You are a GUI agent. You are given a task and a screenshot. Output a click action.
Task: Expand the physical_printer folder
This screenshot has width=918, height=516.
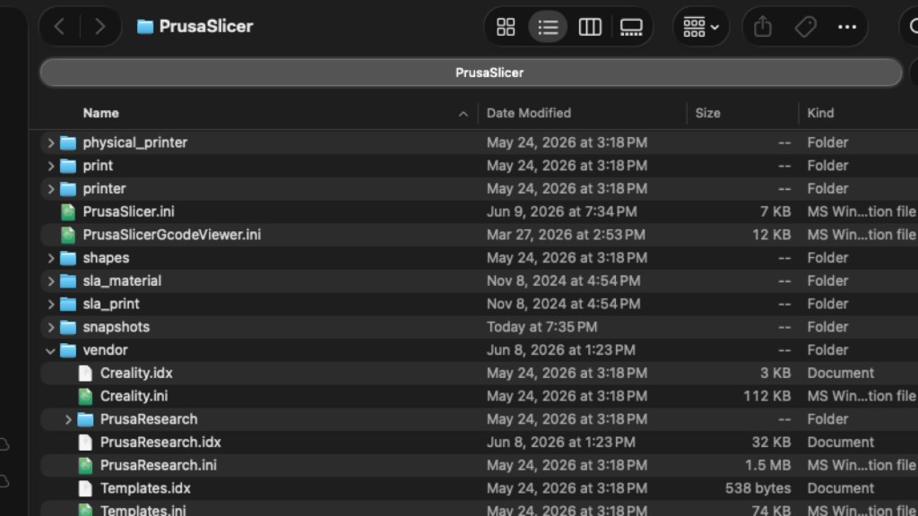coord(50,142)
